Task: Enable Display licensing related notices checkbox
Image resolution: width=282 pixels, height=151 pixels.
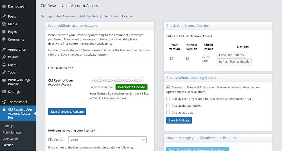Action: click(x=168, y=99)
